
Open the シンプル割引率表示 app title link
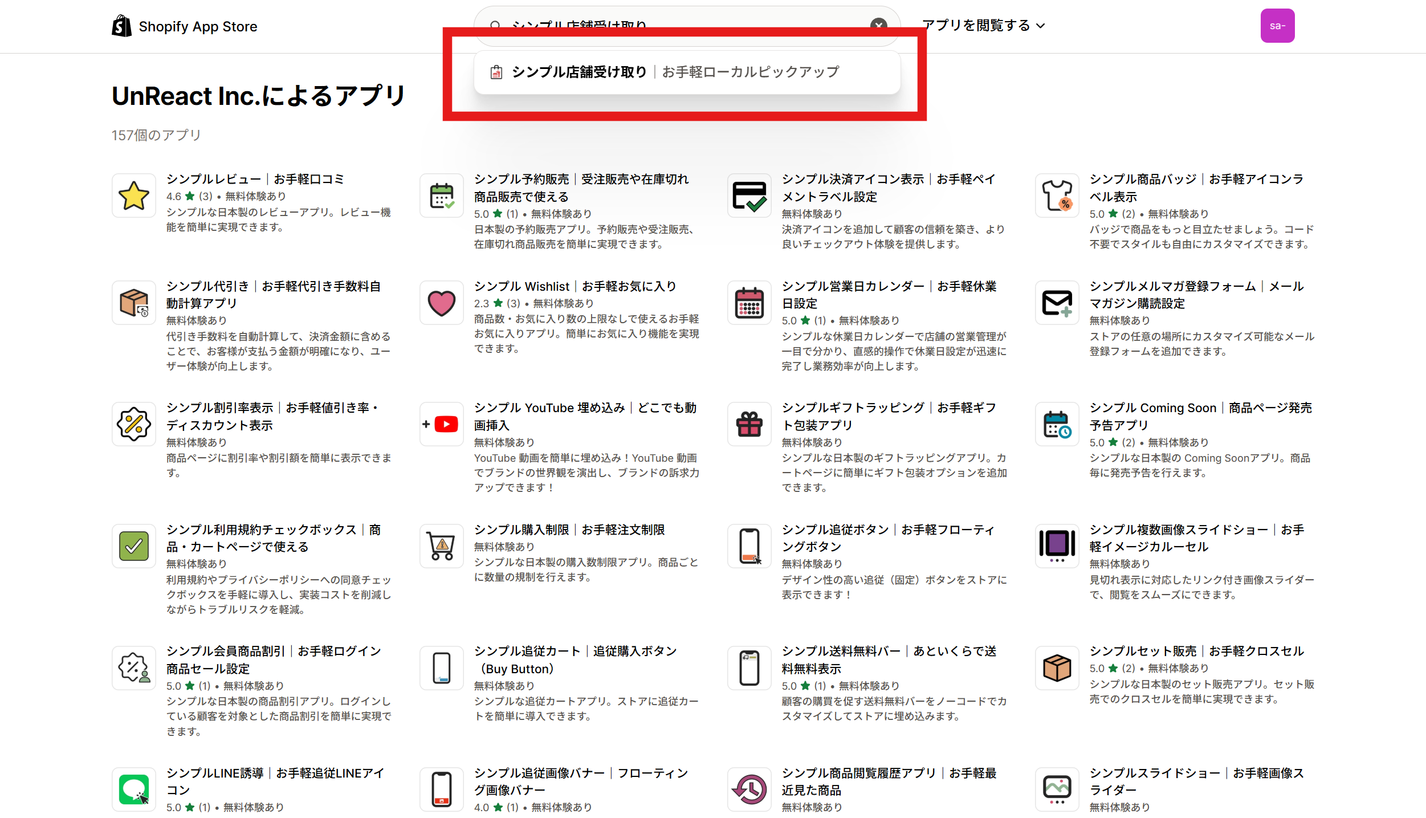point(272,416)
